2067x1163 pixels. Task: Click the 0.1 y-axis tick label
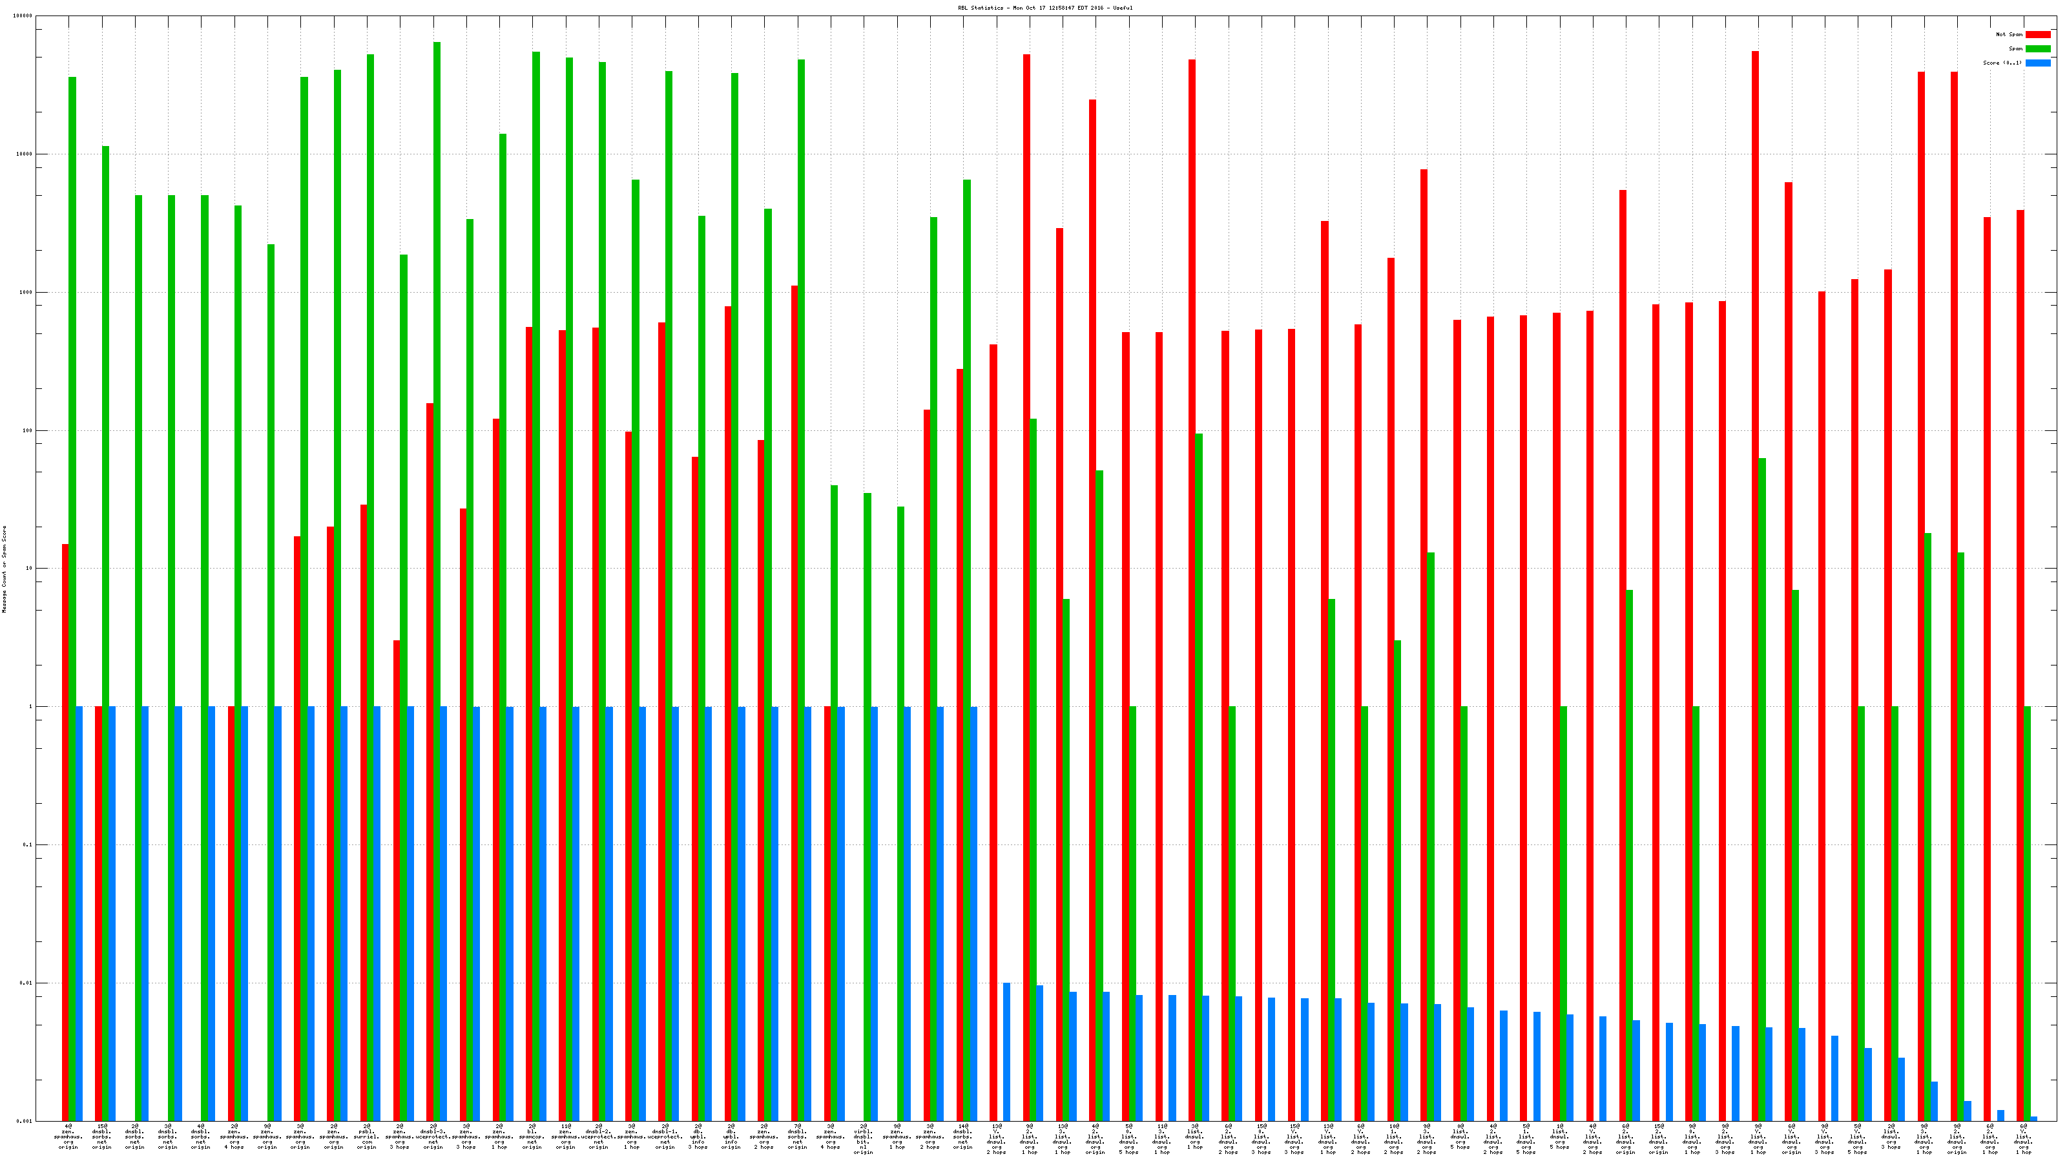pyautogui.click(x=28, y=845)
